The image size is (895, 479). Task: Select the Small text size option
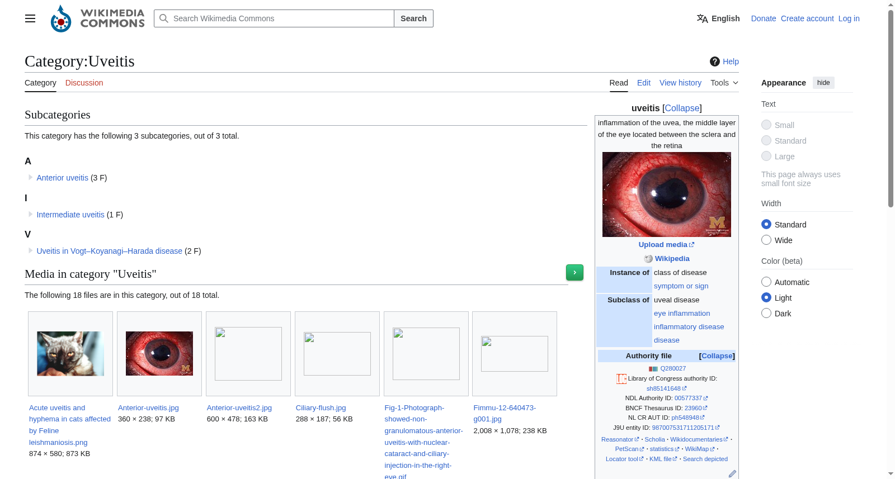pos(766,125)
